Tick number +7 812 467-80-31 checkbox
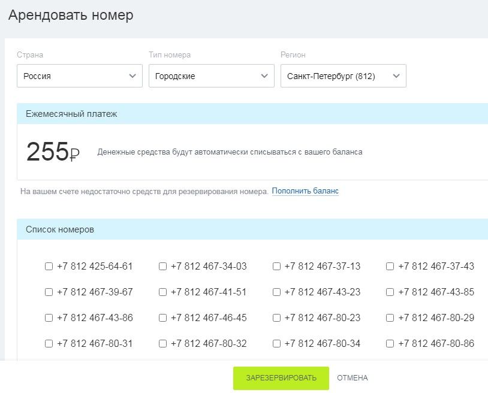Viewport: 488px width, 393px height. pyautogui.click(x=49, y=343)
